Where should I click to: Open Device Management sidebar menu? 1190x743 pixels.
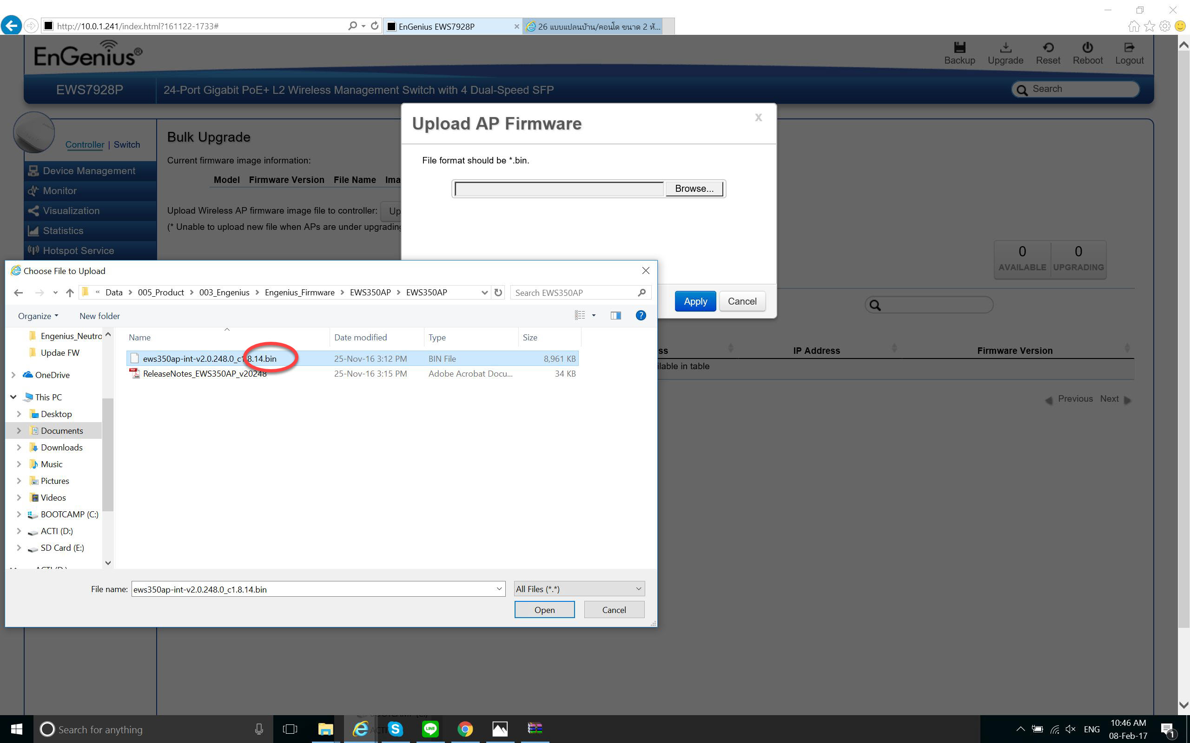click(x=91, y=171)
